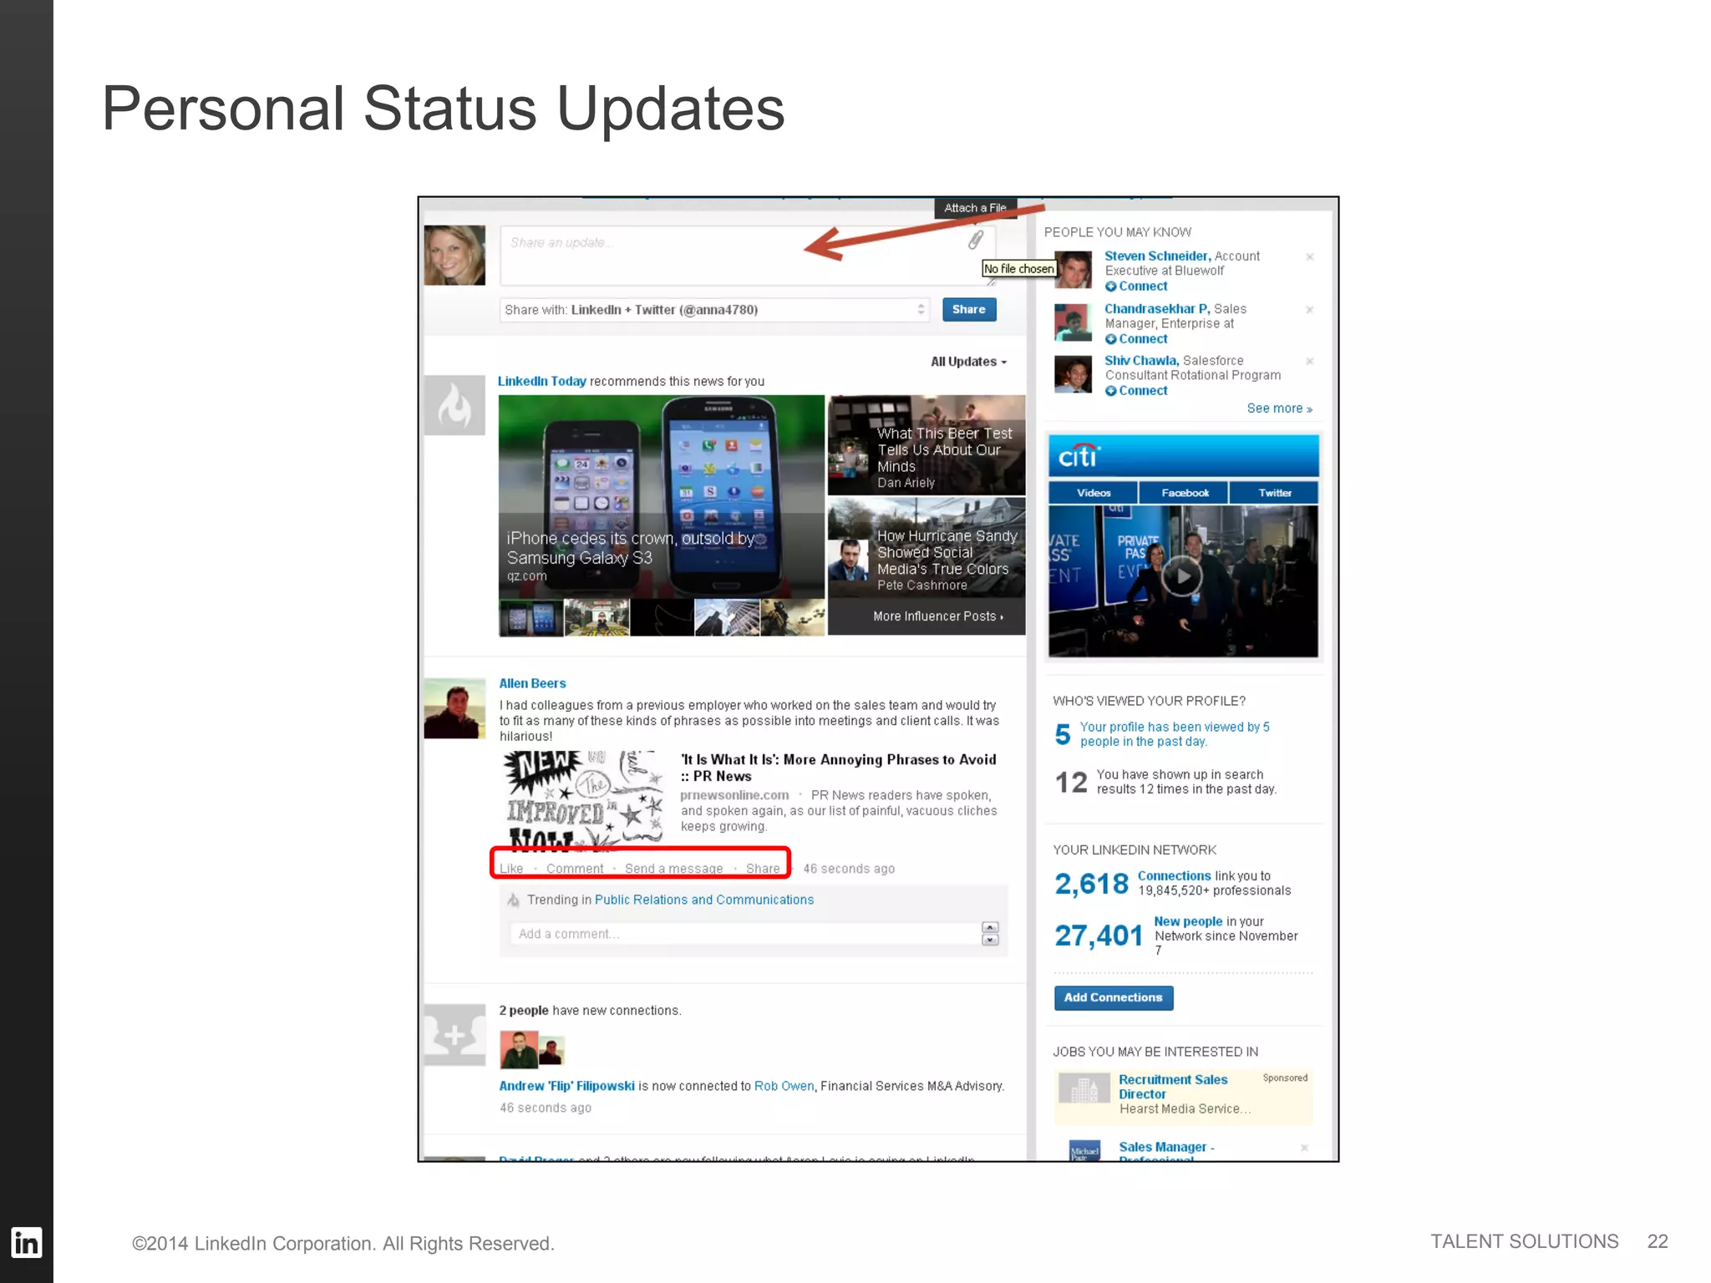
Task: Open Rob Owen profile link
Action: [x=784, y=1086]
